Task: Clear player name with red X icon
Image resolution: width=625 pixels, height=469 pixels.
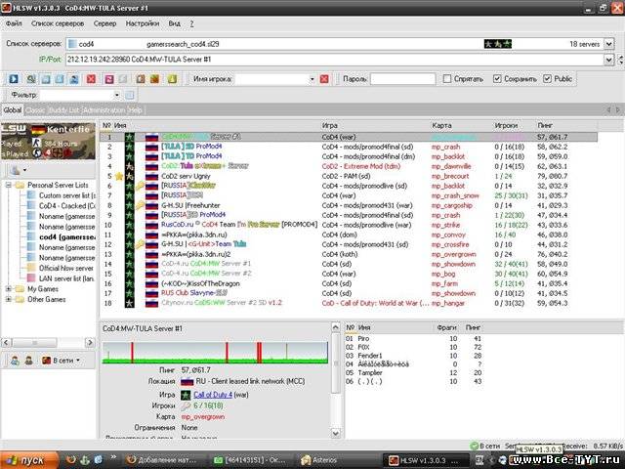Action: pyautogui.click(x=324, y=79)
